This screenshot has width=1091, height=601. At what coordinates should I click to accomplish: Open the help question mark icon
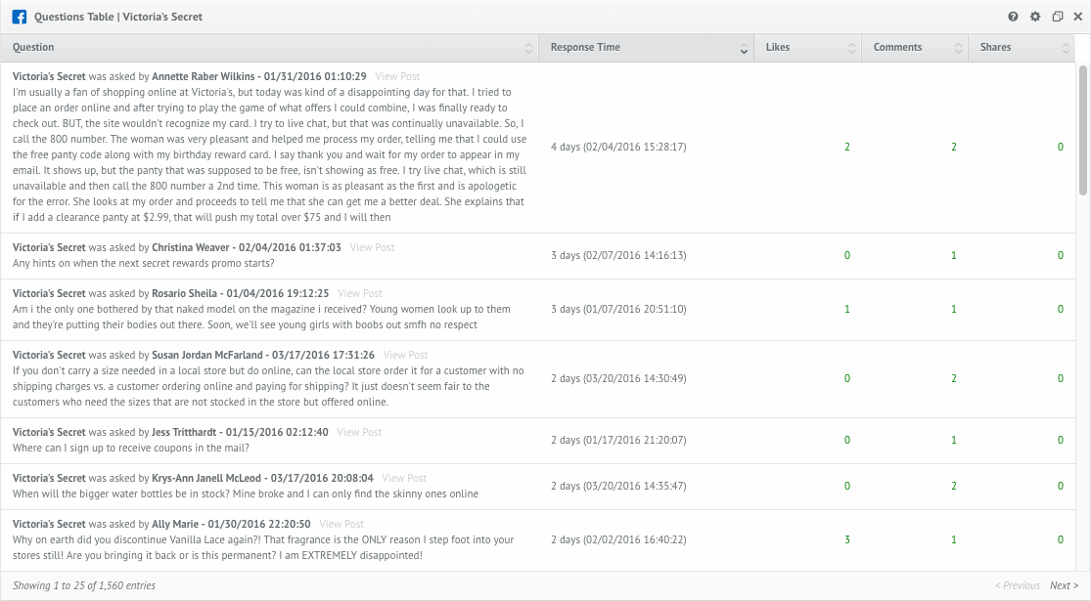coord(1013,17)
